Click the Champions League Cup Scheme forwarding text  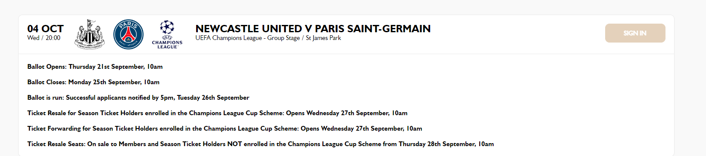coord(251,128)
